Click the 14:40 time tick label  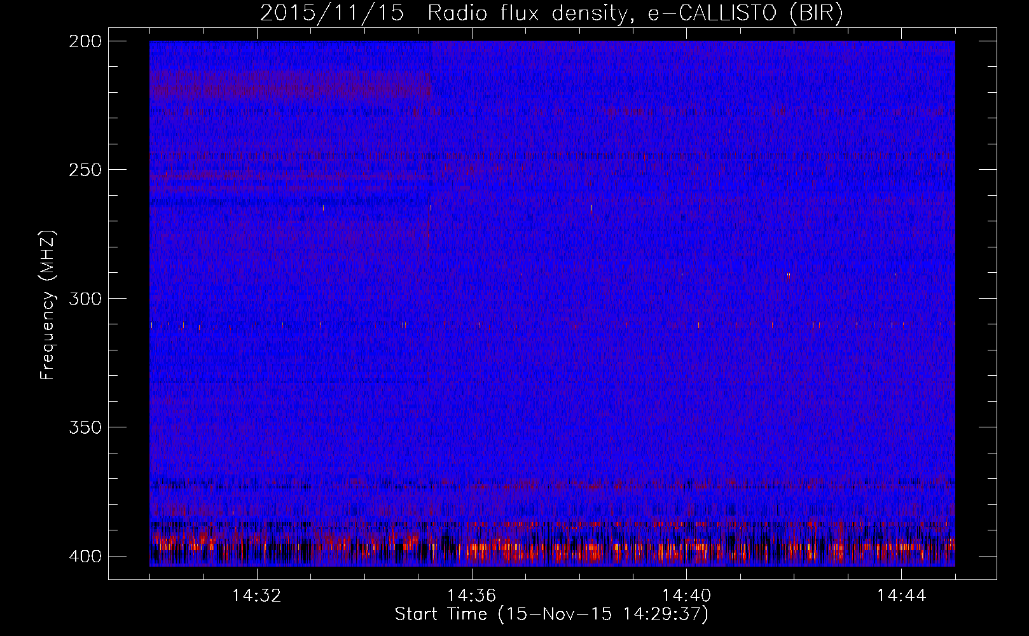[686, 596]
